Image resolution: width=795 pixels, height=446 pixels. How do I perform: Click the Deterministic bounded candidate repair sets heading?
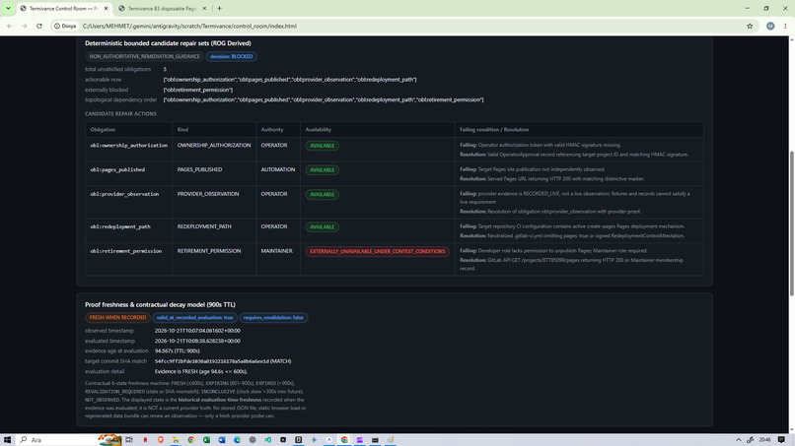pos(168,43)
